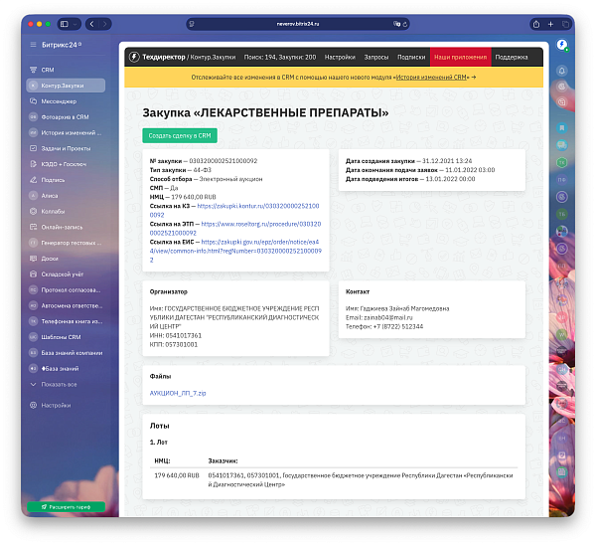Screen dimensions: 596x545
Task: Switch to the Настройки tab
Action: coord(340,57)
